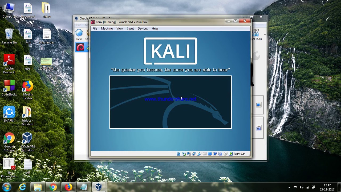
Task: Select Google Chrome desktop shortcut
Action: [x=9, y=142]
